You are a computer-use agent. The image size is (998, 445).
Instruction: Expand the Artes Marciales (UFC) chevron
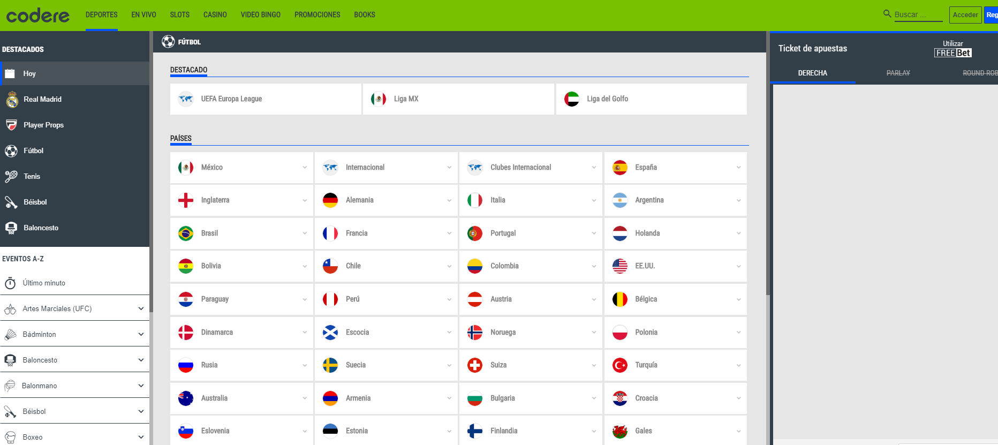pos(141,308)
